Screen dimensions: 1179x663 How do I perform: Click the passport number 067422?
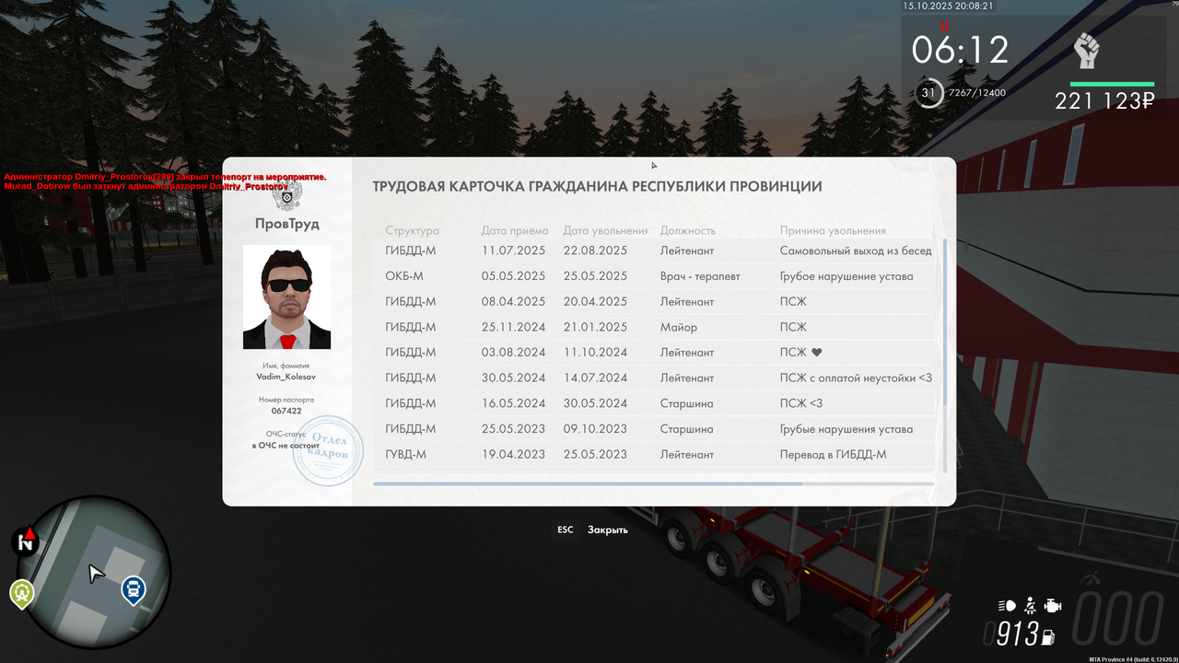click(x=286, y=412)
